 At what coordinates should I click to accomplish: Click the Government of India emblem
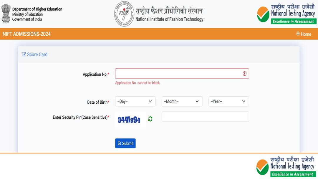click(x=6, y=14)
